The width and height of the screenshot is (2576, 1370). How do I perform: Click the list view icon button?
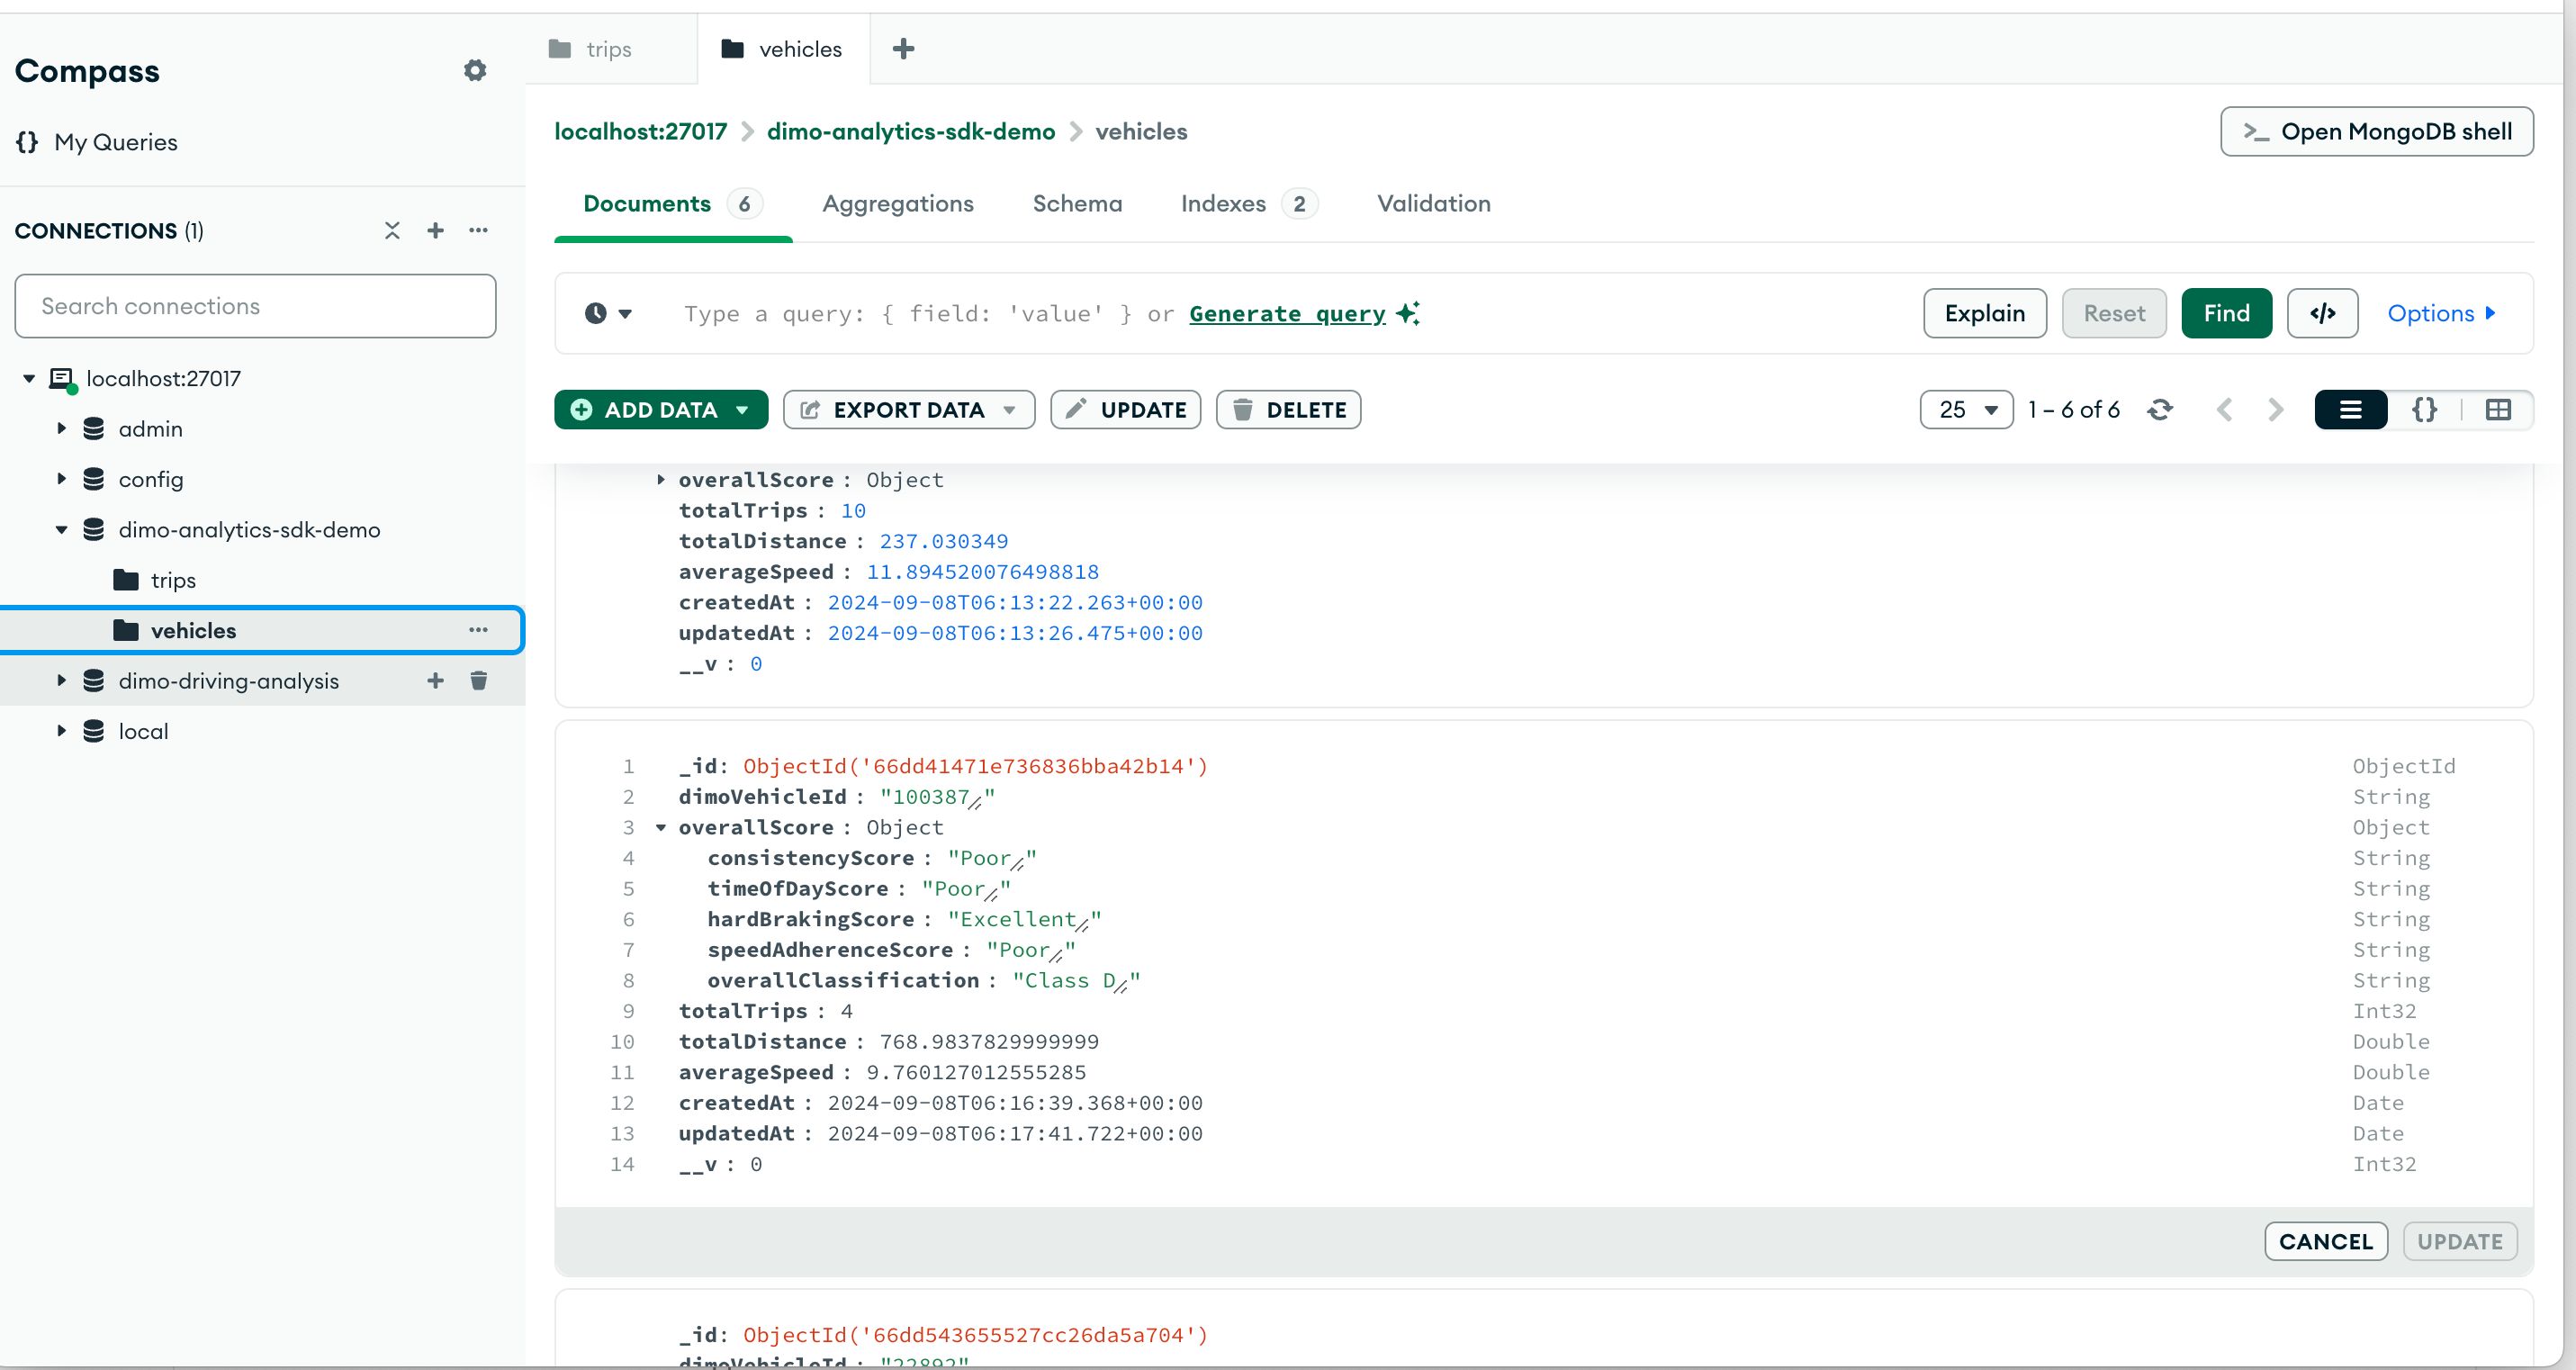pos(2351,409)
